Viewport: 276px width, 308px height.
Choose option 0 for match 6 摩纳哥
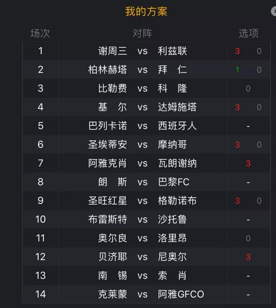point(259,145)
